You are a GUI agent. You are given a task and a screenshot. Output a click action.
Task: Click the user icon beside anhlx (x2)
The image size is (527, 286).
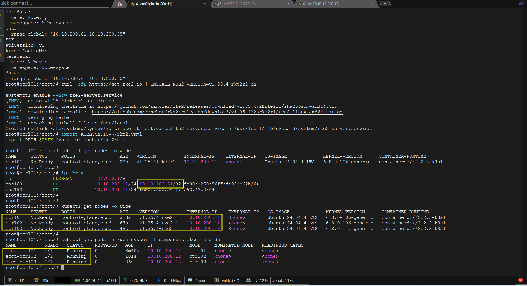pyautogui.click(x=216, y=280)
